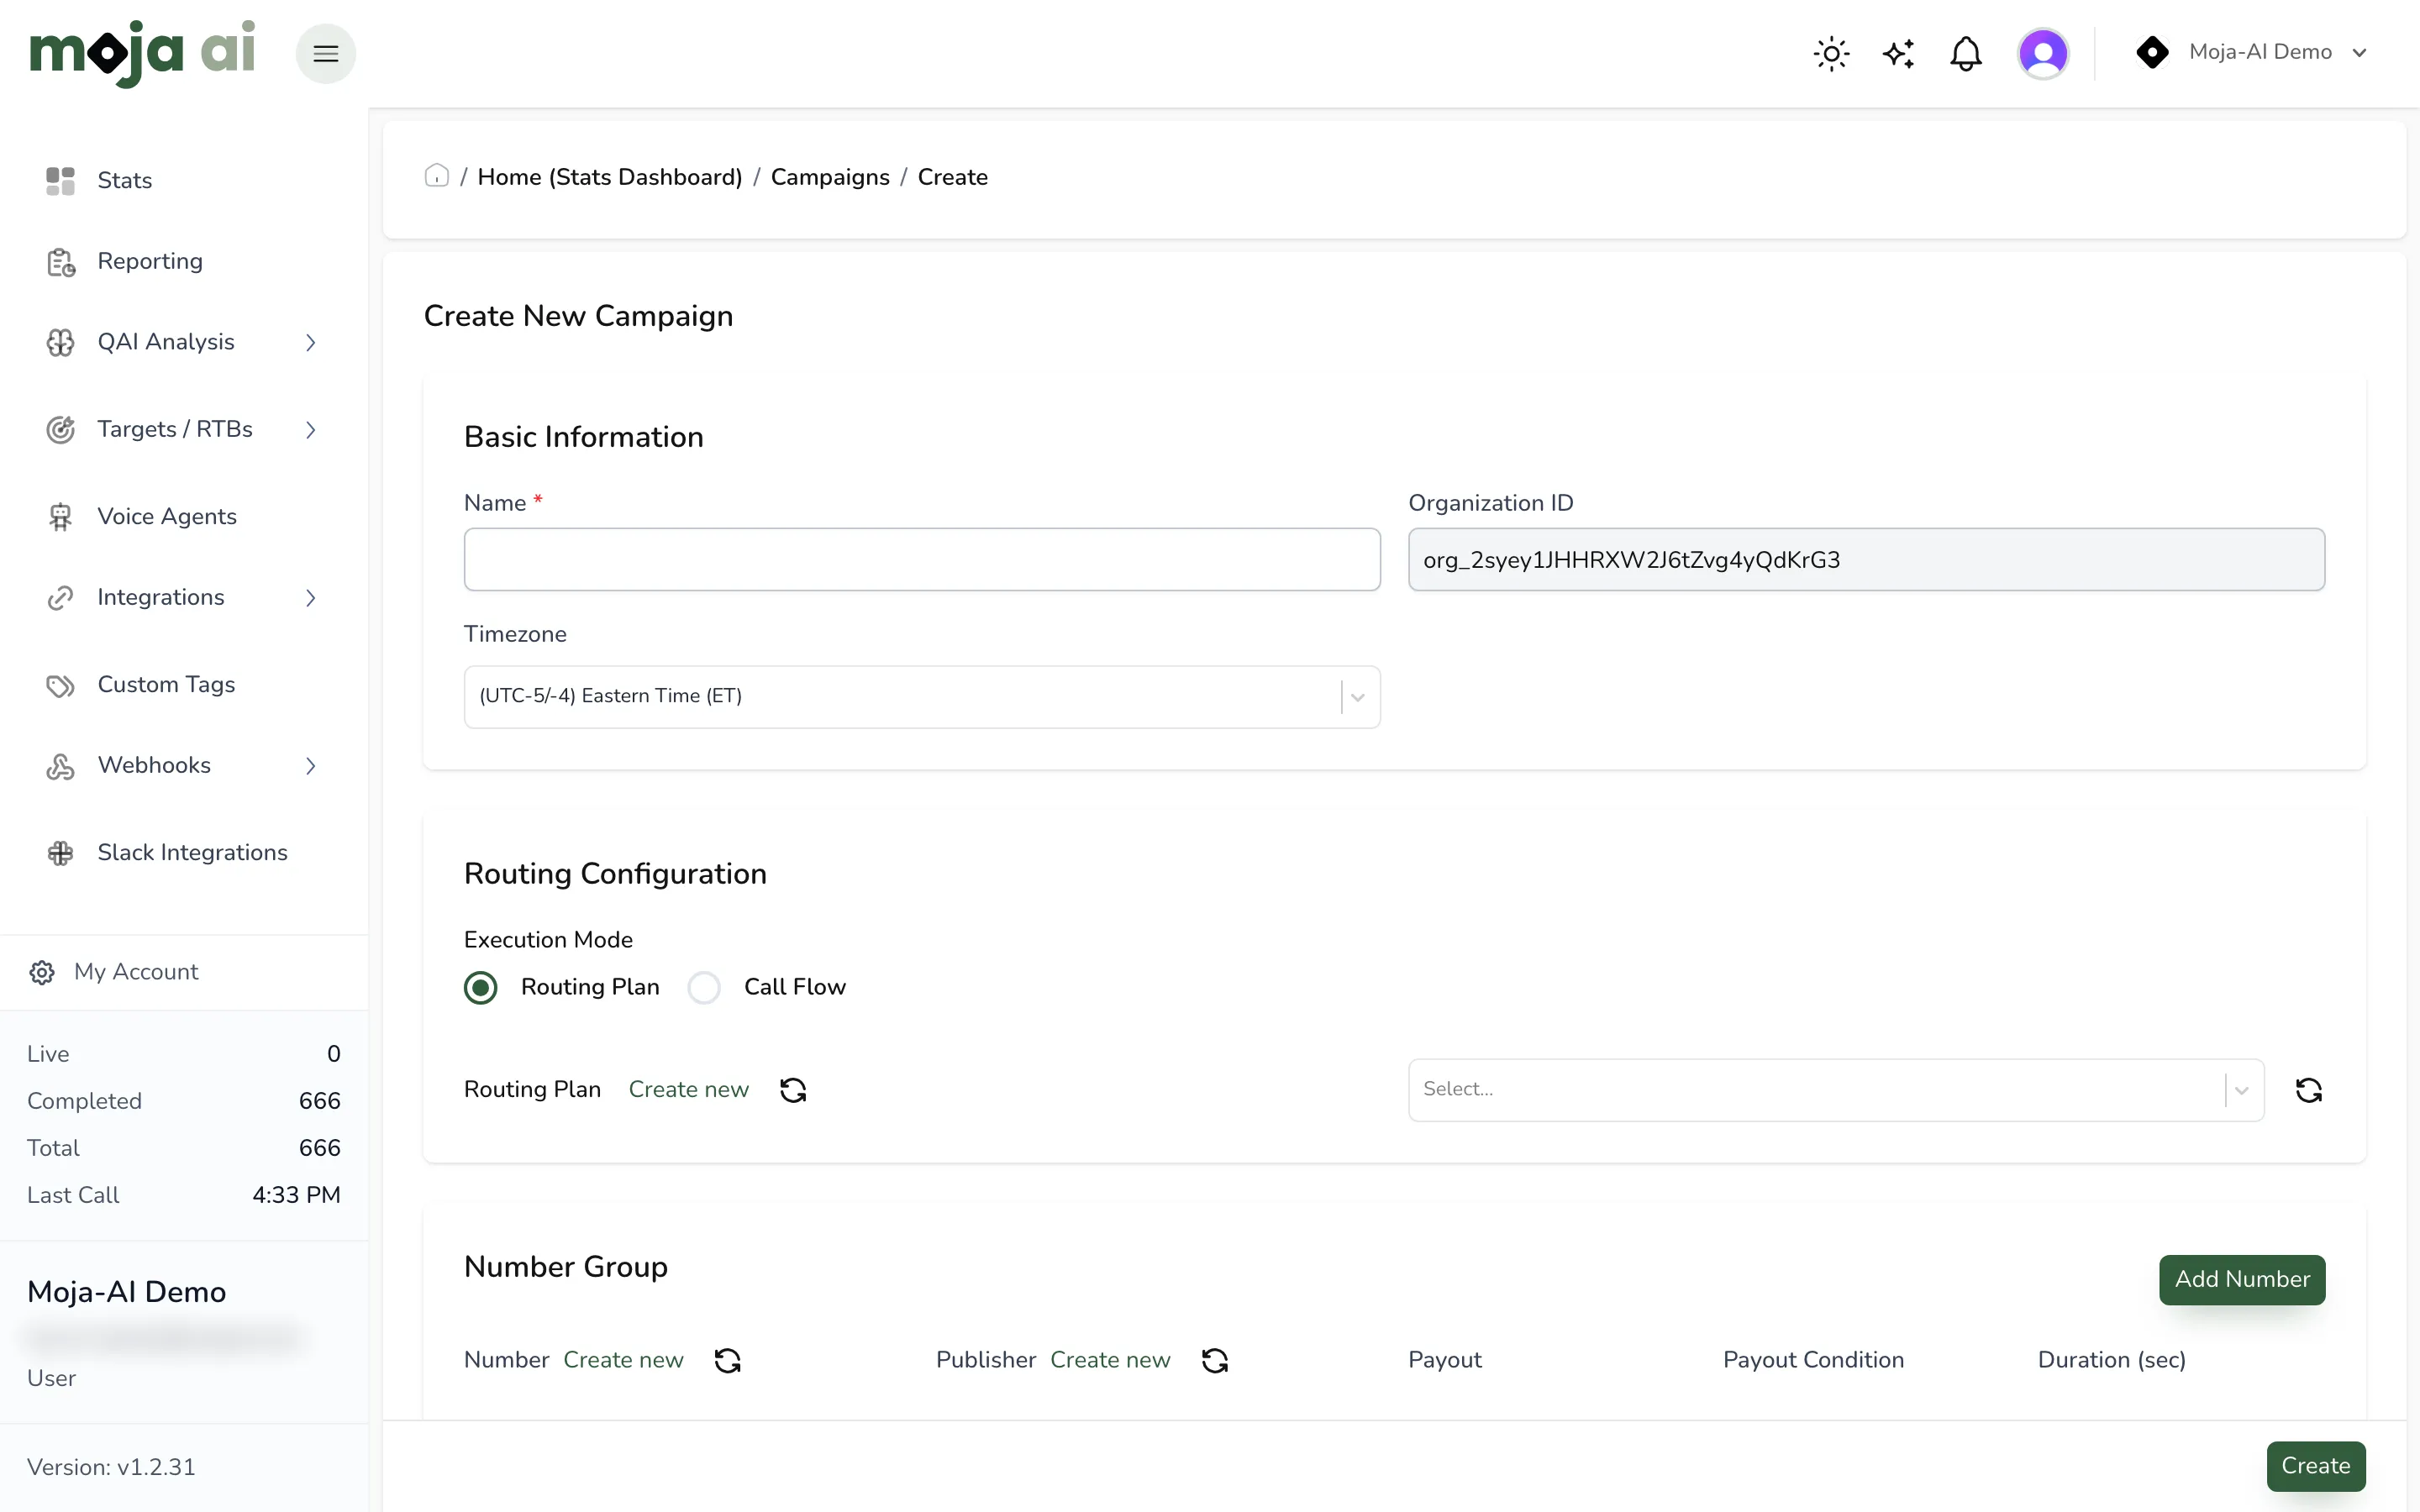Expand the QAI Analysis submenu
This screenshot has height=1512, width=2420.
311,343
